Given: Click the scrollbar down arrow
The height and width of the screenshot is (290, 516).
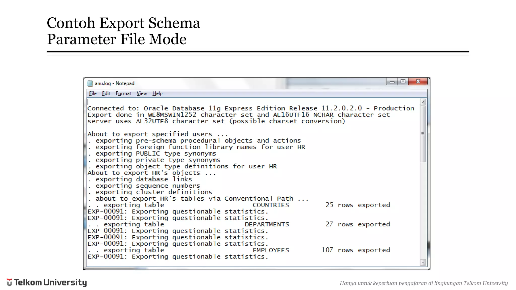Looking at the screenshot, I should pyautogui.click(x=423, y=262).
